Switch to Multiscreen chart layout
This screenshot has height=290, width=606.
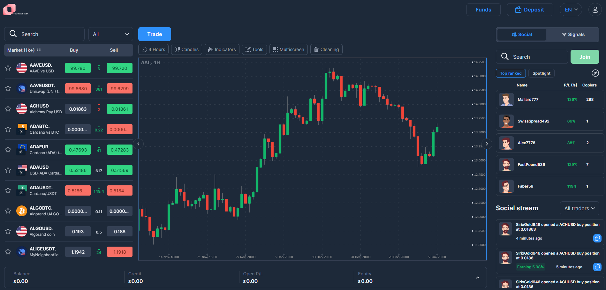[x=289, y=49]
